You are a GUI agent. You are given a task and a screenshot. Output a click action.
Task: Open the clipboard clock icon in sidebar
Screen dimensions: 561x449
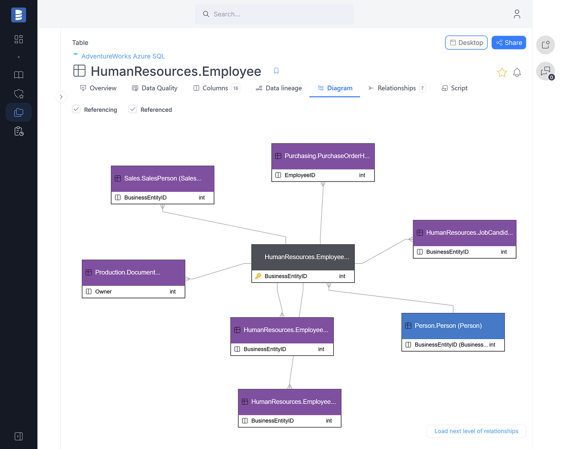pos(19,131)
